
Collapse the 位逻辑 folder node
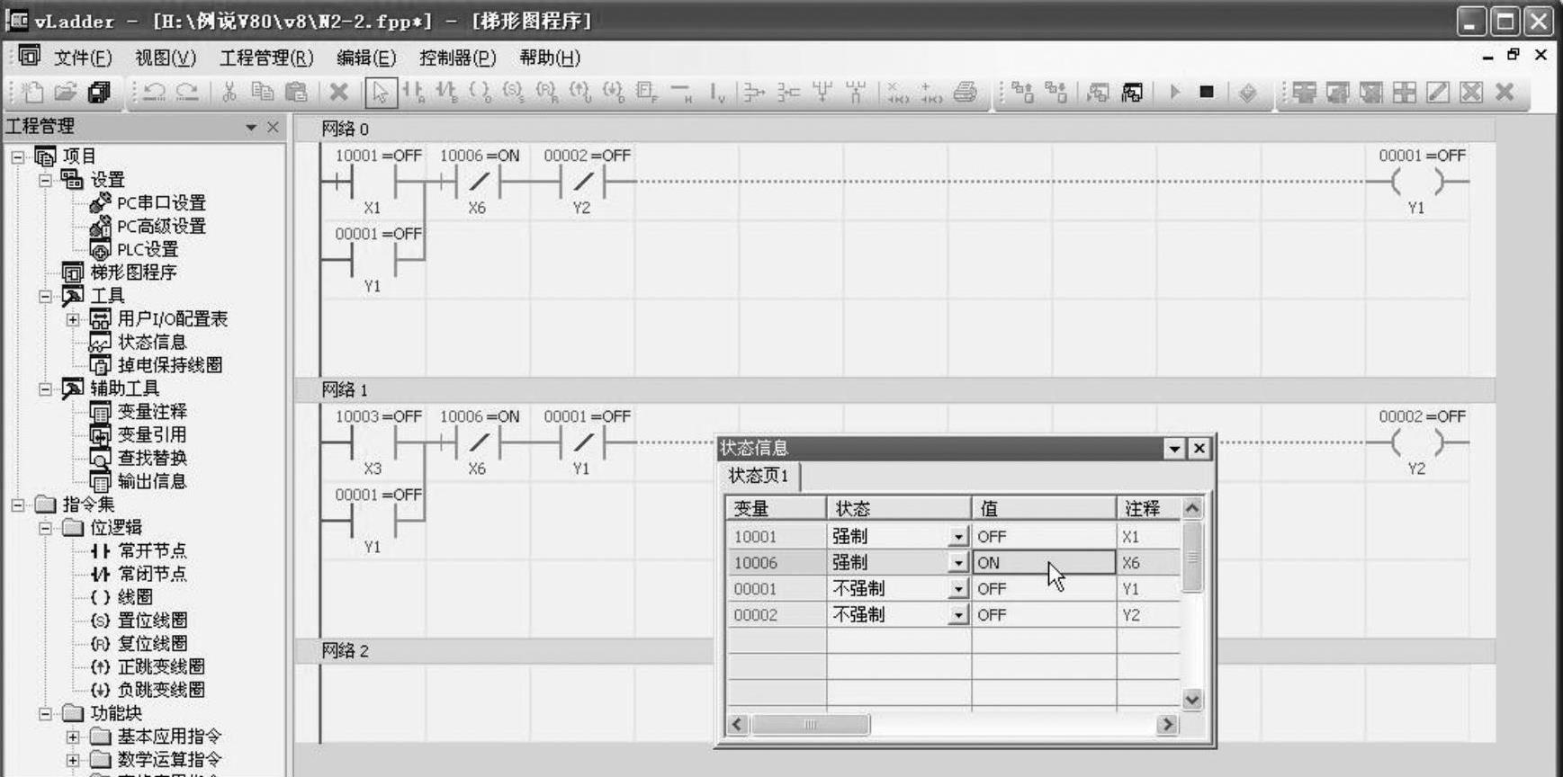point(46,528)
